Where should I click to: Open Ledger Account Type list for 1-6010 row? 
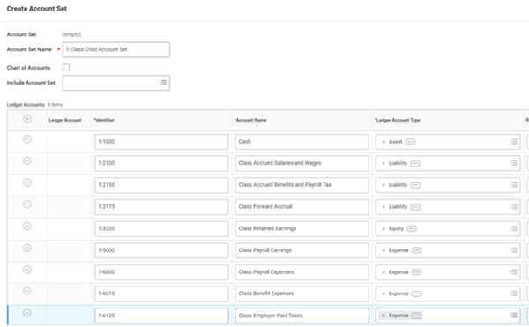(514, 294)
